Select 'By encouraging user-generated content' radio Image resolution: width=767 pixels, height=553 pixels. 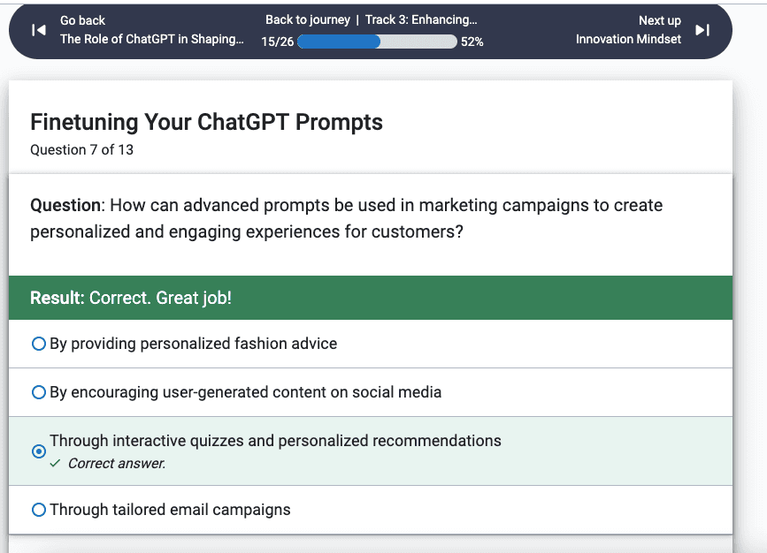pos(39,392)
